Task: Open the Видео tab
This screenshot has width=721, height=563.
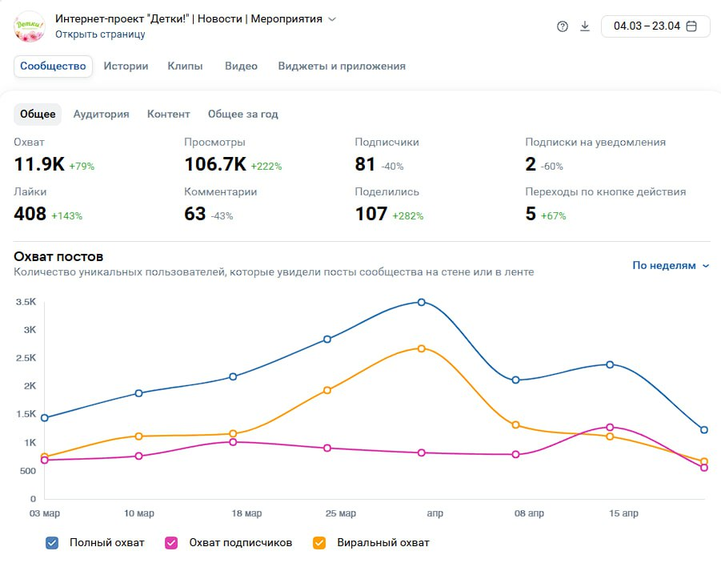Action: tap(241, 66)
